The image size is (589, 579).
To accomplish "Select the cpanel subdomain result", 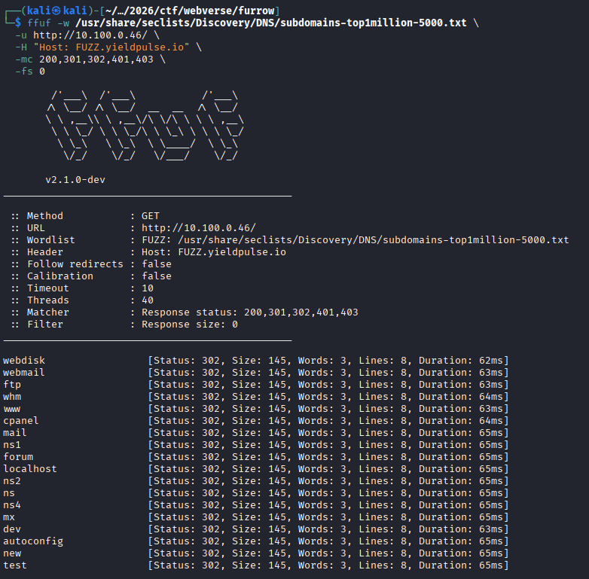I will [x=21, y=420].
